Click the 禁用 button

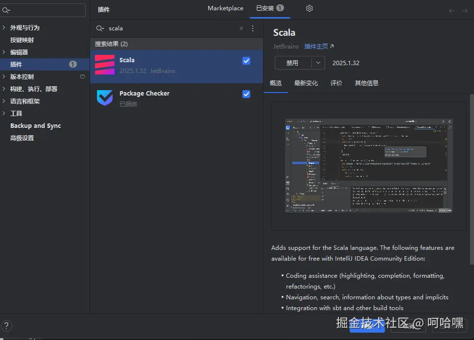coord(293,63)
